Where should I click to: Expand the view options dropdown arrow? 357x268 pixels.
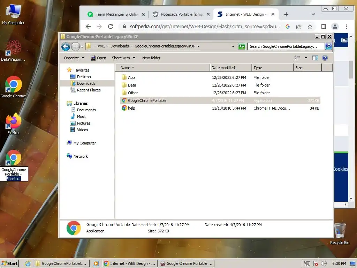(x=306, y=58)
